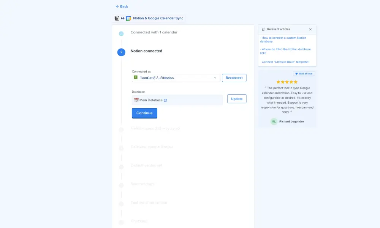
Task: Open How to connect a custom Notion database
Action: (283, 40)
